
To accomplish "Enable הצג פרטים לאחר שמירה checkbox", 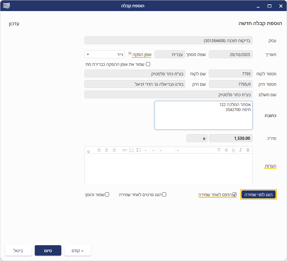I will click(164, 195).
